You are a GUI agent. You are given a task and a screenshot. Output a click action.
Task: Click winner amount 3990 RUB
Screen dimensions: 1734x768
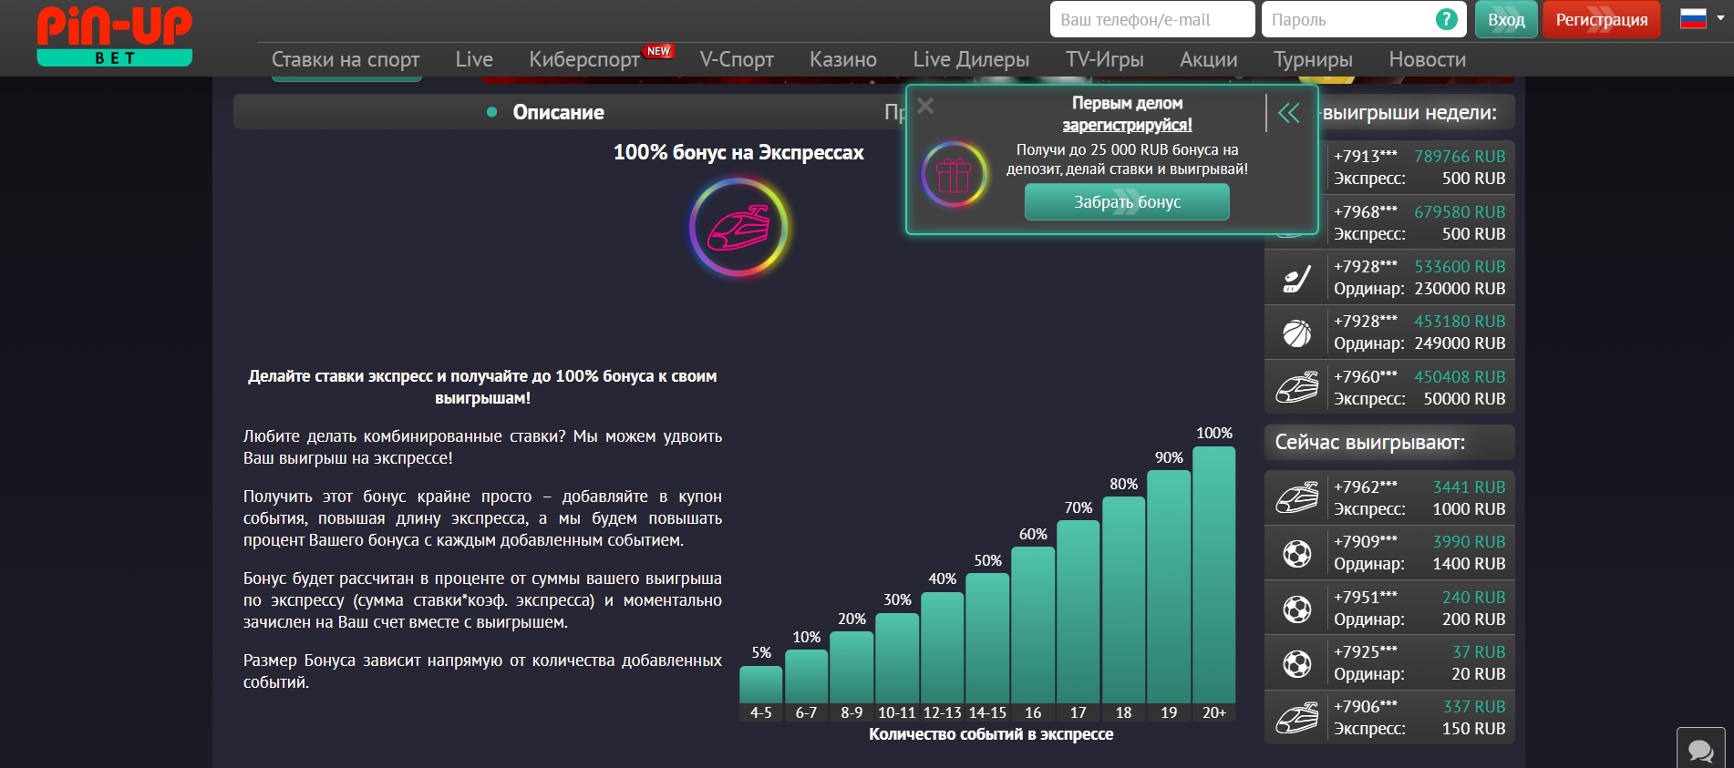pyautogui.click(x=1469, y=542)
